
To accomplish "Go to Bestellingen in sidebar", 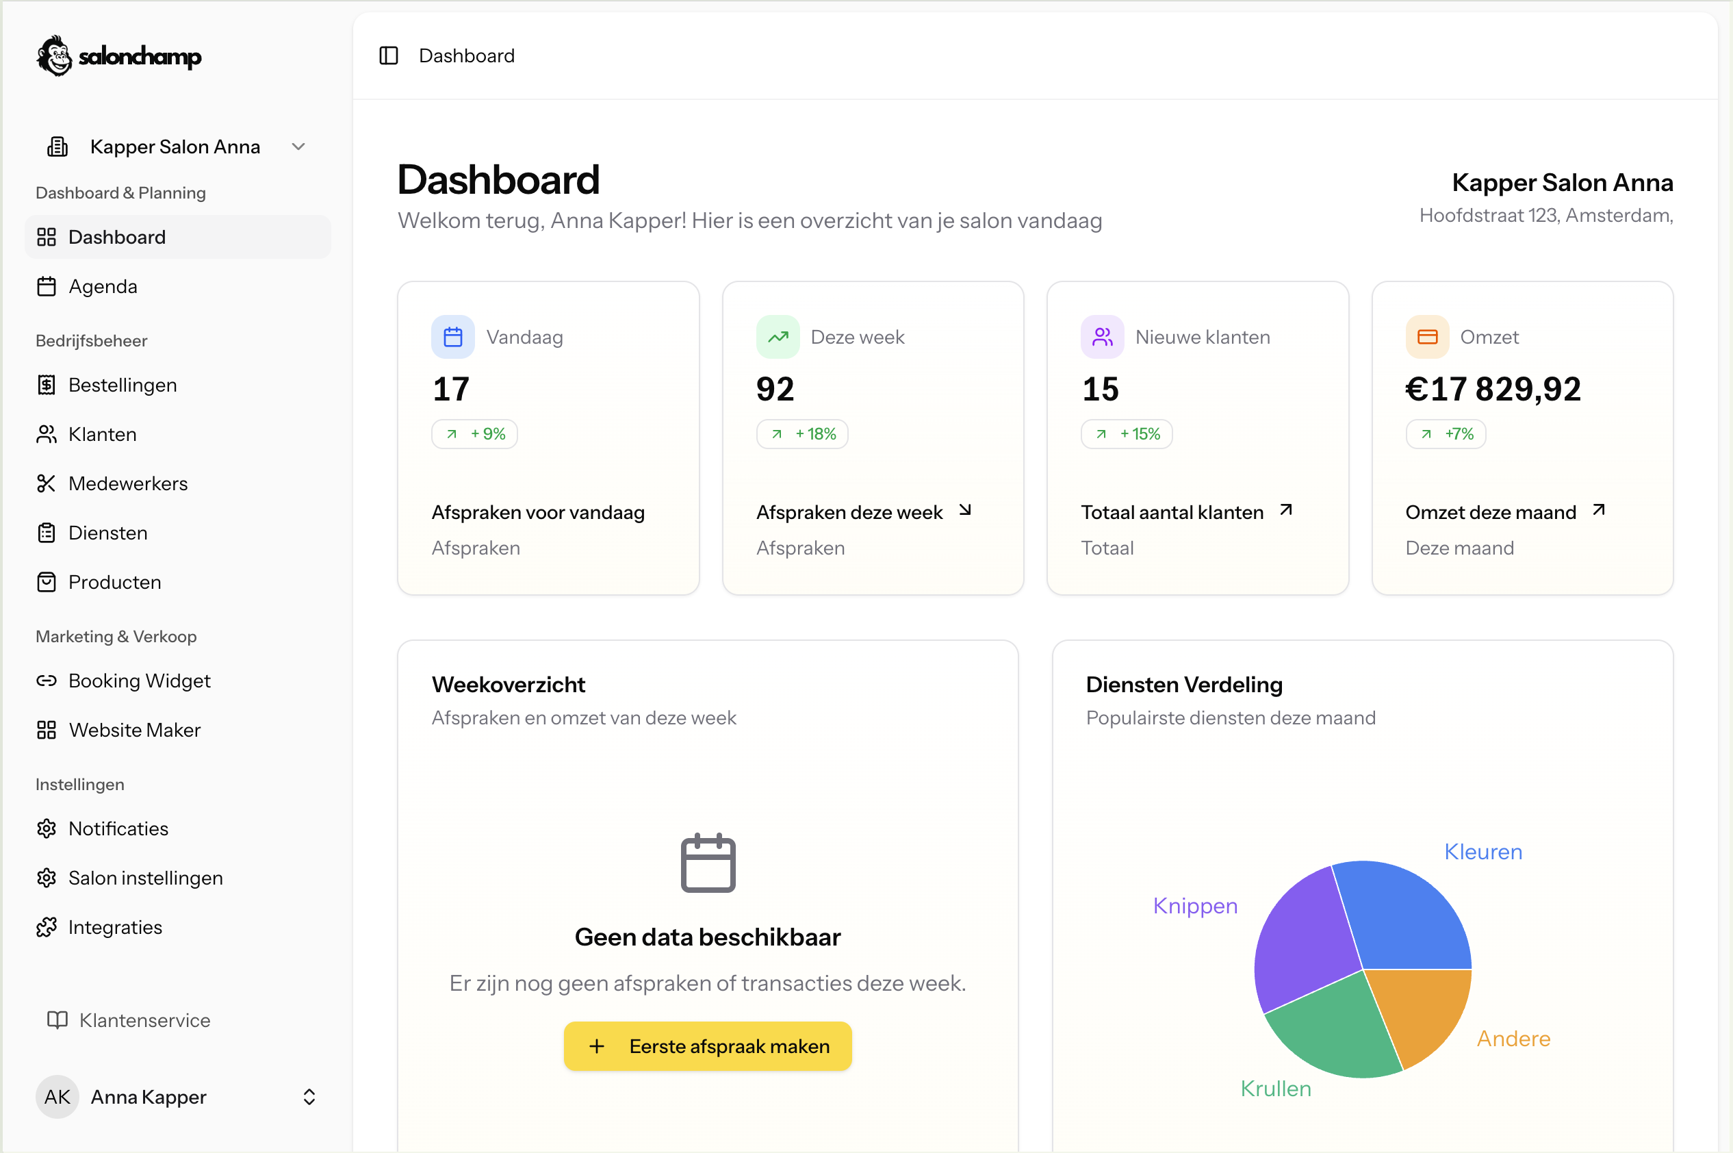I will pyautogui.click(x=122, y=385).
